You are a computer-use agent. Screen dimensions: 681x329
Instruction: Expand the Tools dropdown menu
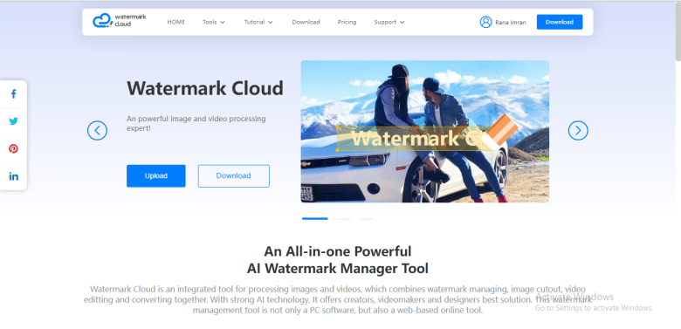tap(214, 22)
